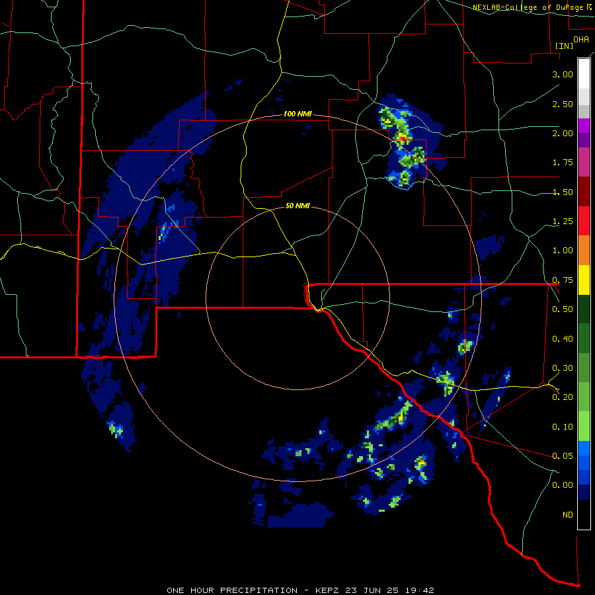
Task: Pick the bright magenta swatch near 2.00
Action: point(584,126)
